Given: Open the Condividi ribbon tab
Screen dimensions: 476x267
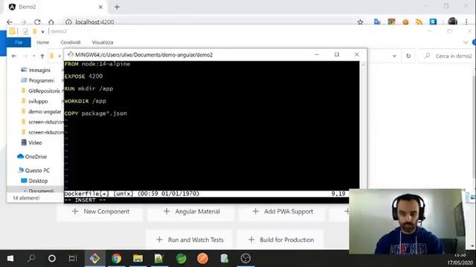Looking at the screenshot, I should click(x=71, y=42).
